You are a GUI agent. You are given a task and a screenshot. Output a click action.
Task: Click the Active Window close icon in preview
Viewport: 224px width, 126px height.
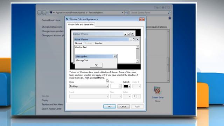coord(137,39)
